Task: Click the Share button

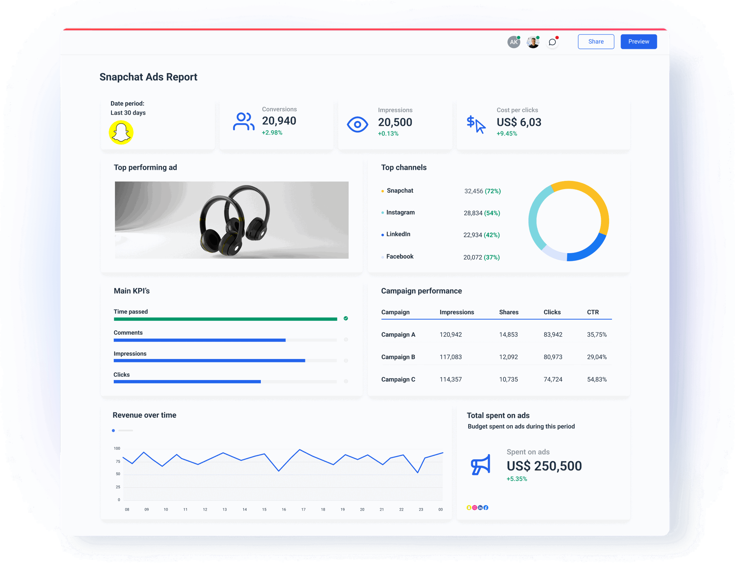Action: 596,41
